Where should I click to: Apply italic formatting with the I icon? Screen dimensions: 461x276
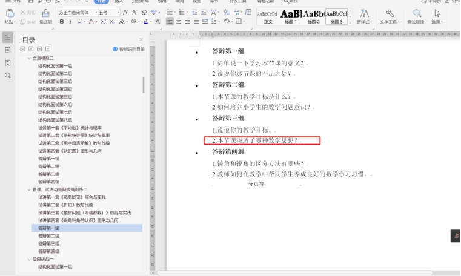click(x=70, y=22)
